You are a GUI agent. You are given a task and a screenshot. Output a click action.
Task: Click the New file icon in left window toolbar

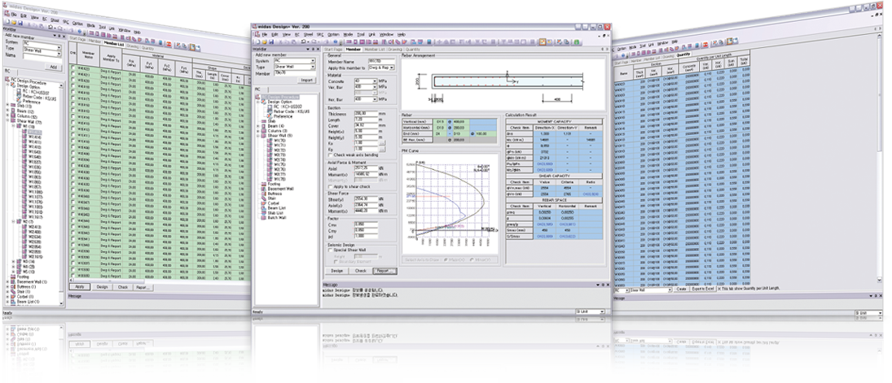click(x=7, y=22)
